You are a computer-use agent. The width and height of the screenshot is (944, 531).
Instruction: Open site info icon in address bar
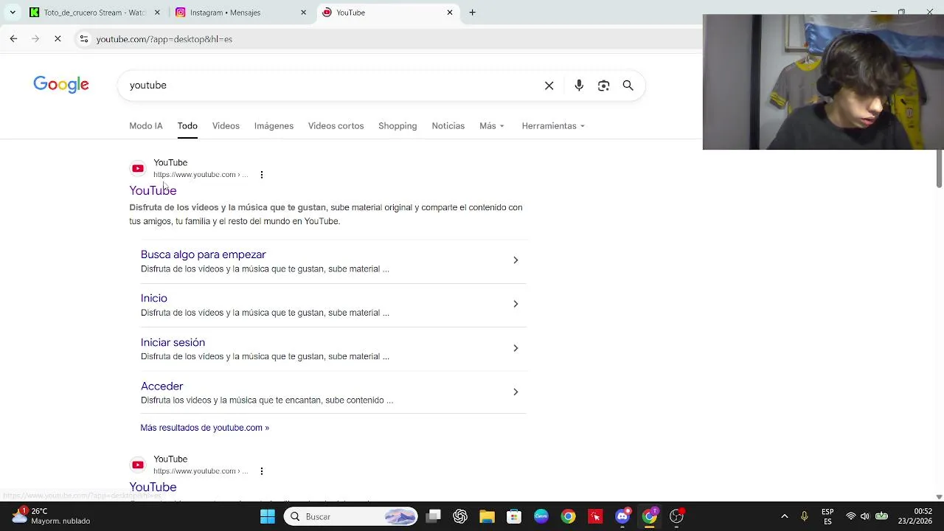pyautogui.click(x=84, y=39)
